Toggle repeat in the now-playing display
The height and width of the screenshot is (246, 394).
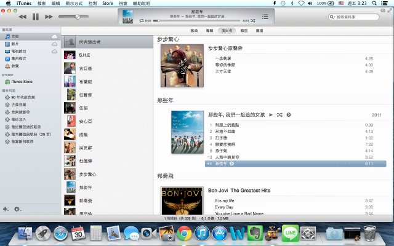[x=142, y=20]
